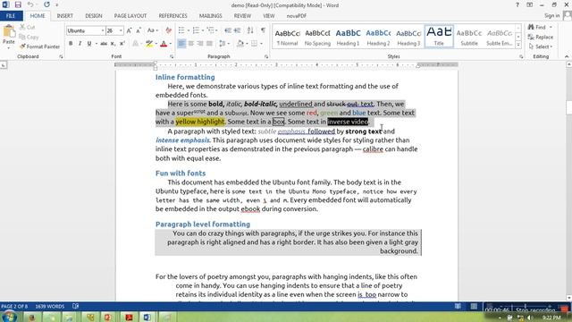Switch to the REFERENCES tab

(172, 16)
